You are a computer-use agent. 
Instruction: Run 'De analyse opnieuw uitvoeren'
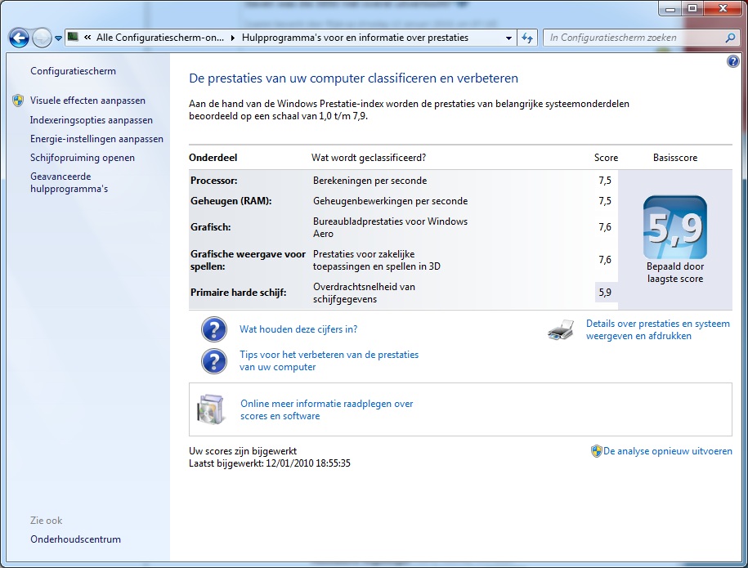point(667,451)
